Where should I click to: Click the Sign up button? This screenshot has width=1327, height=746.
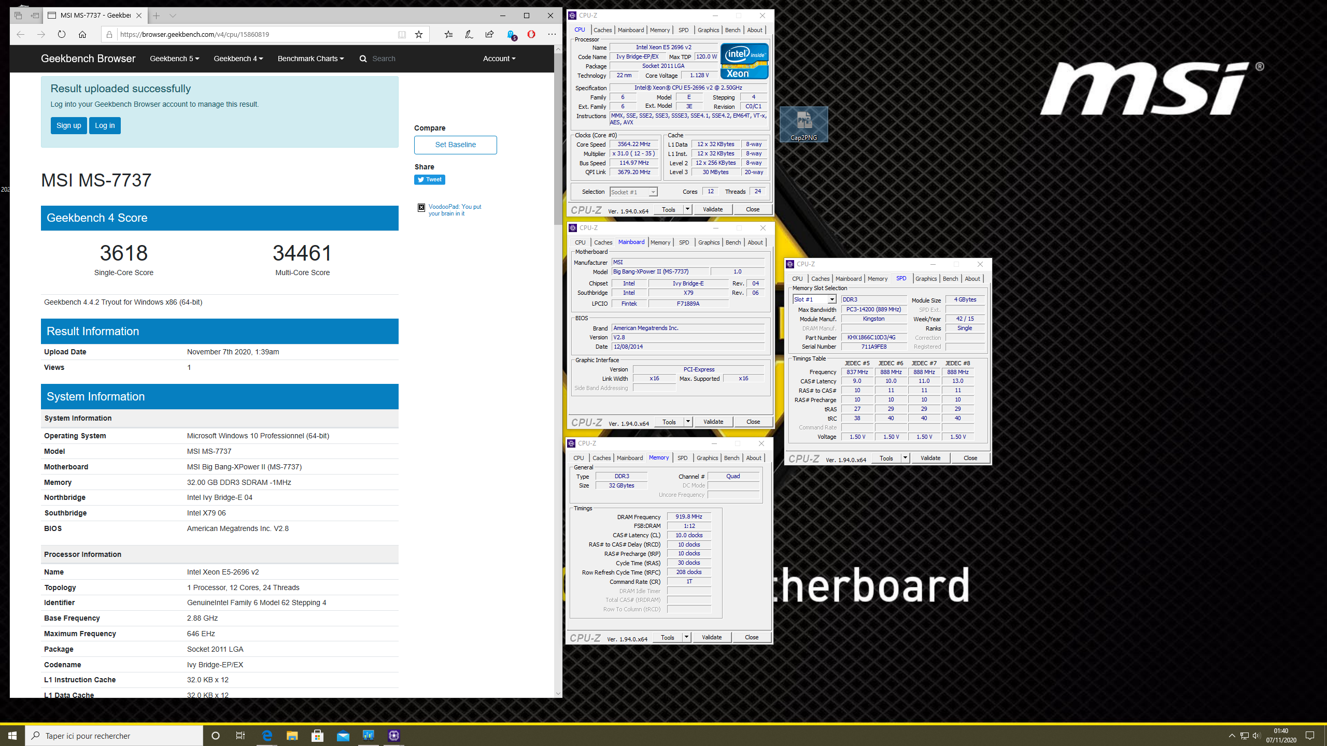[69, 125]
